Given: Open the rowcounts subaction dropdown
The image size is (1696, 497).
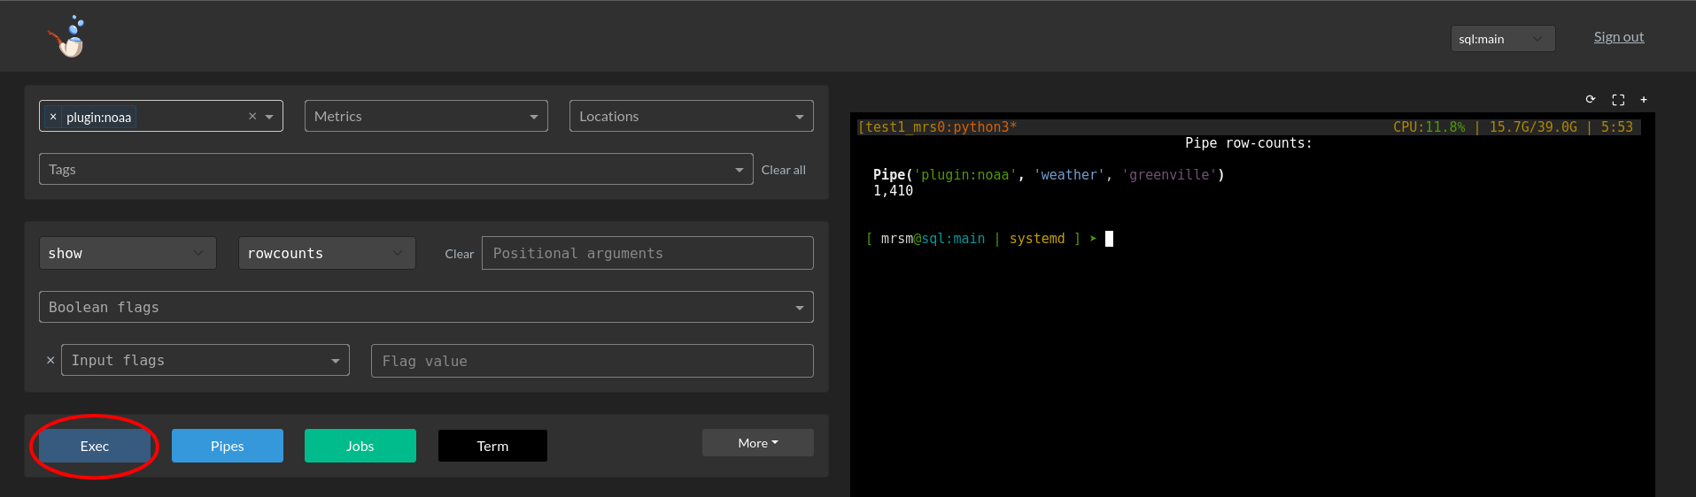Looking at the screenshot, I should point(327,253).
